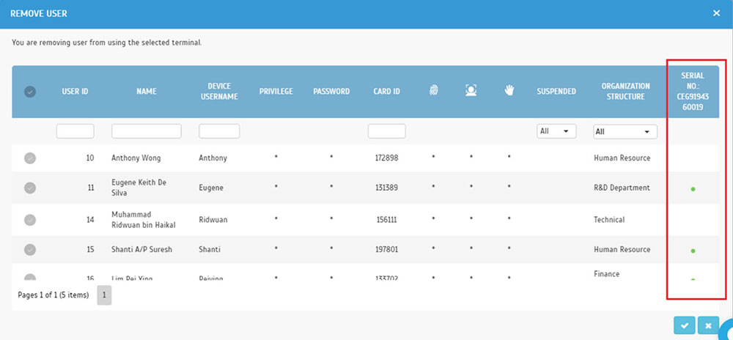This screenshot has height=340, width=733.
Task: Click Human Resource in Anthony Wong's row
Action: (x=622, y=158)
